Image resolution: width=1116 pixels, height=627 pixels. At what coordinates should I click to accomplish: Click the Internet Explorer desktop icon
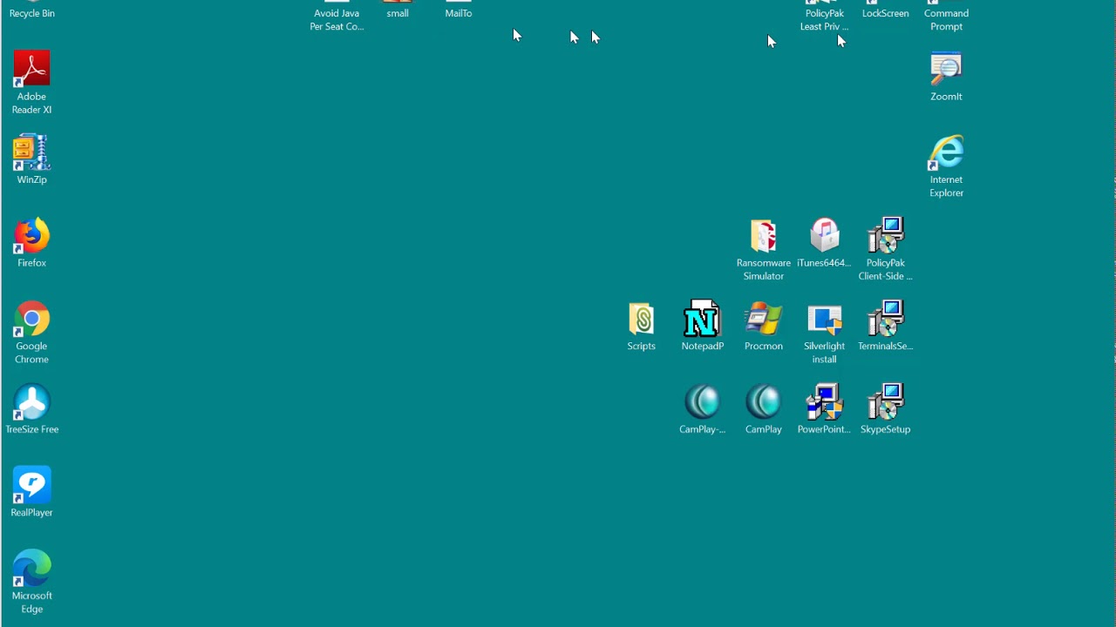point(946,153)
